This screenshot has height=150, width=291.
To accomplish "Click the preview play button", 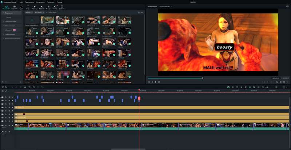I will (156, 82).
